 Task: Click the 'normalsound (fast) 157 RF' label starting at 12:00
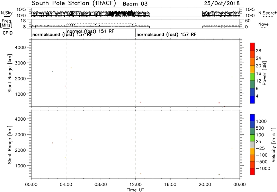(166, 34)
